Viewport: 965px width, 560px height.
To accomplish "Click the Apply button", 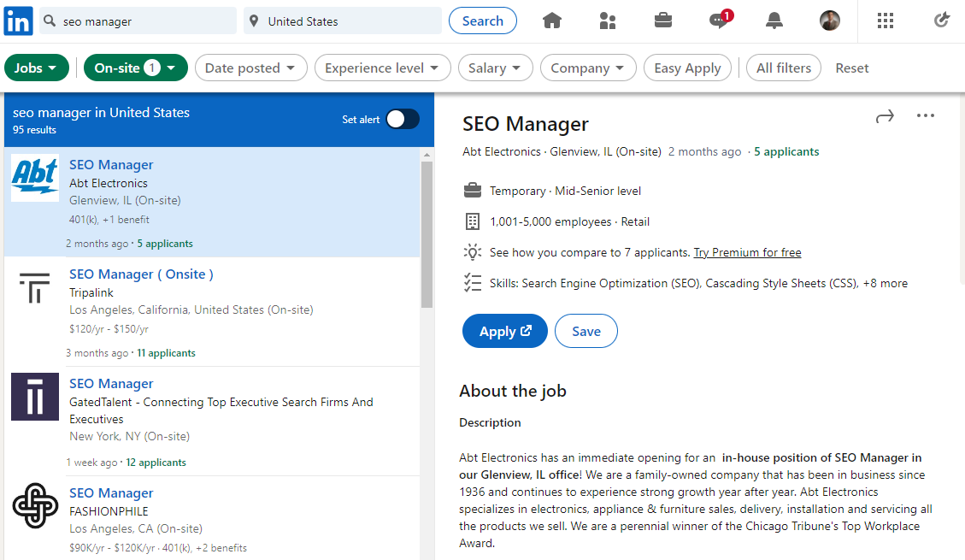I will 504,332.
